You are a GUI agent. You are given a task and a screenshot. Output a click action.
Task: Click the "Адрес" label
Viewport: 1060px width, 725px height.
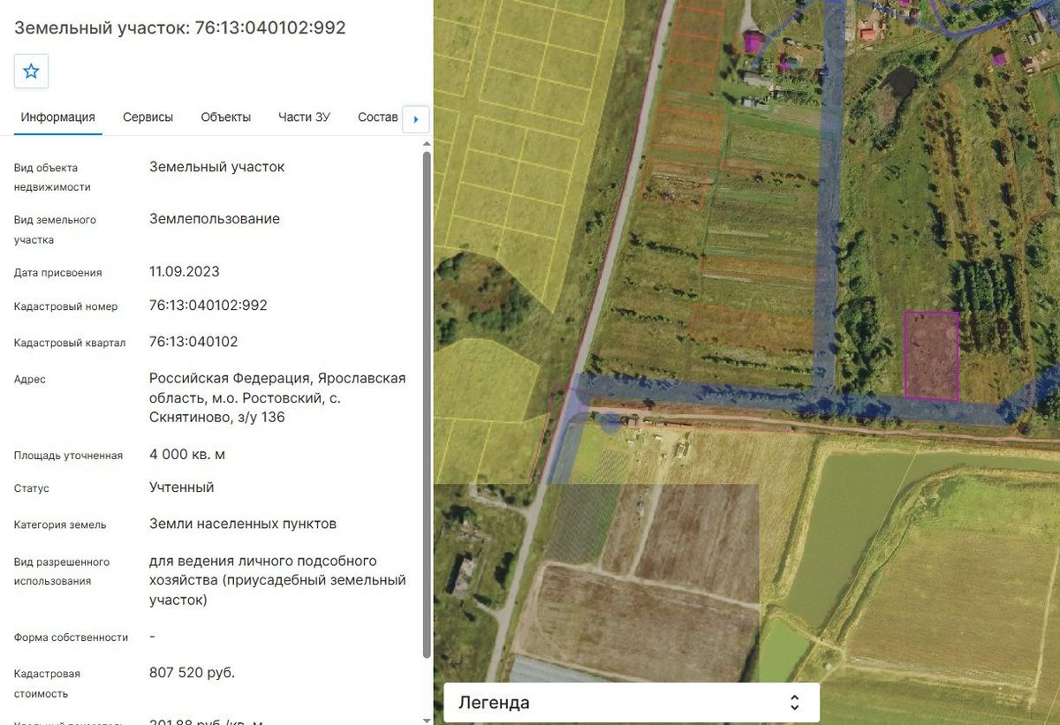pyautogui.click(x=30, y=380)
